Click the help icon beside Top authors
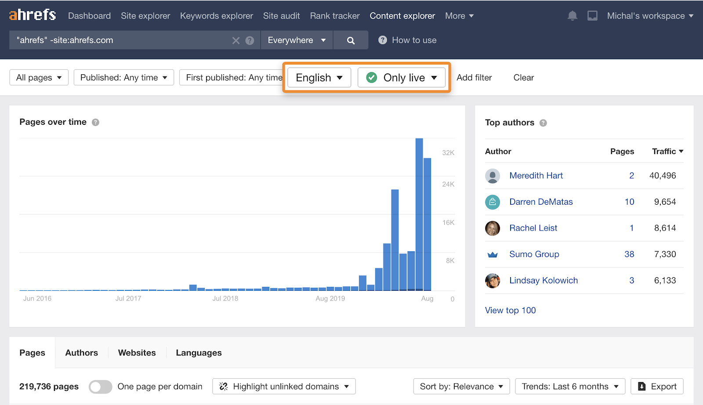The height and width of the screenshot is (405, 703). pos(543,123)
